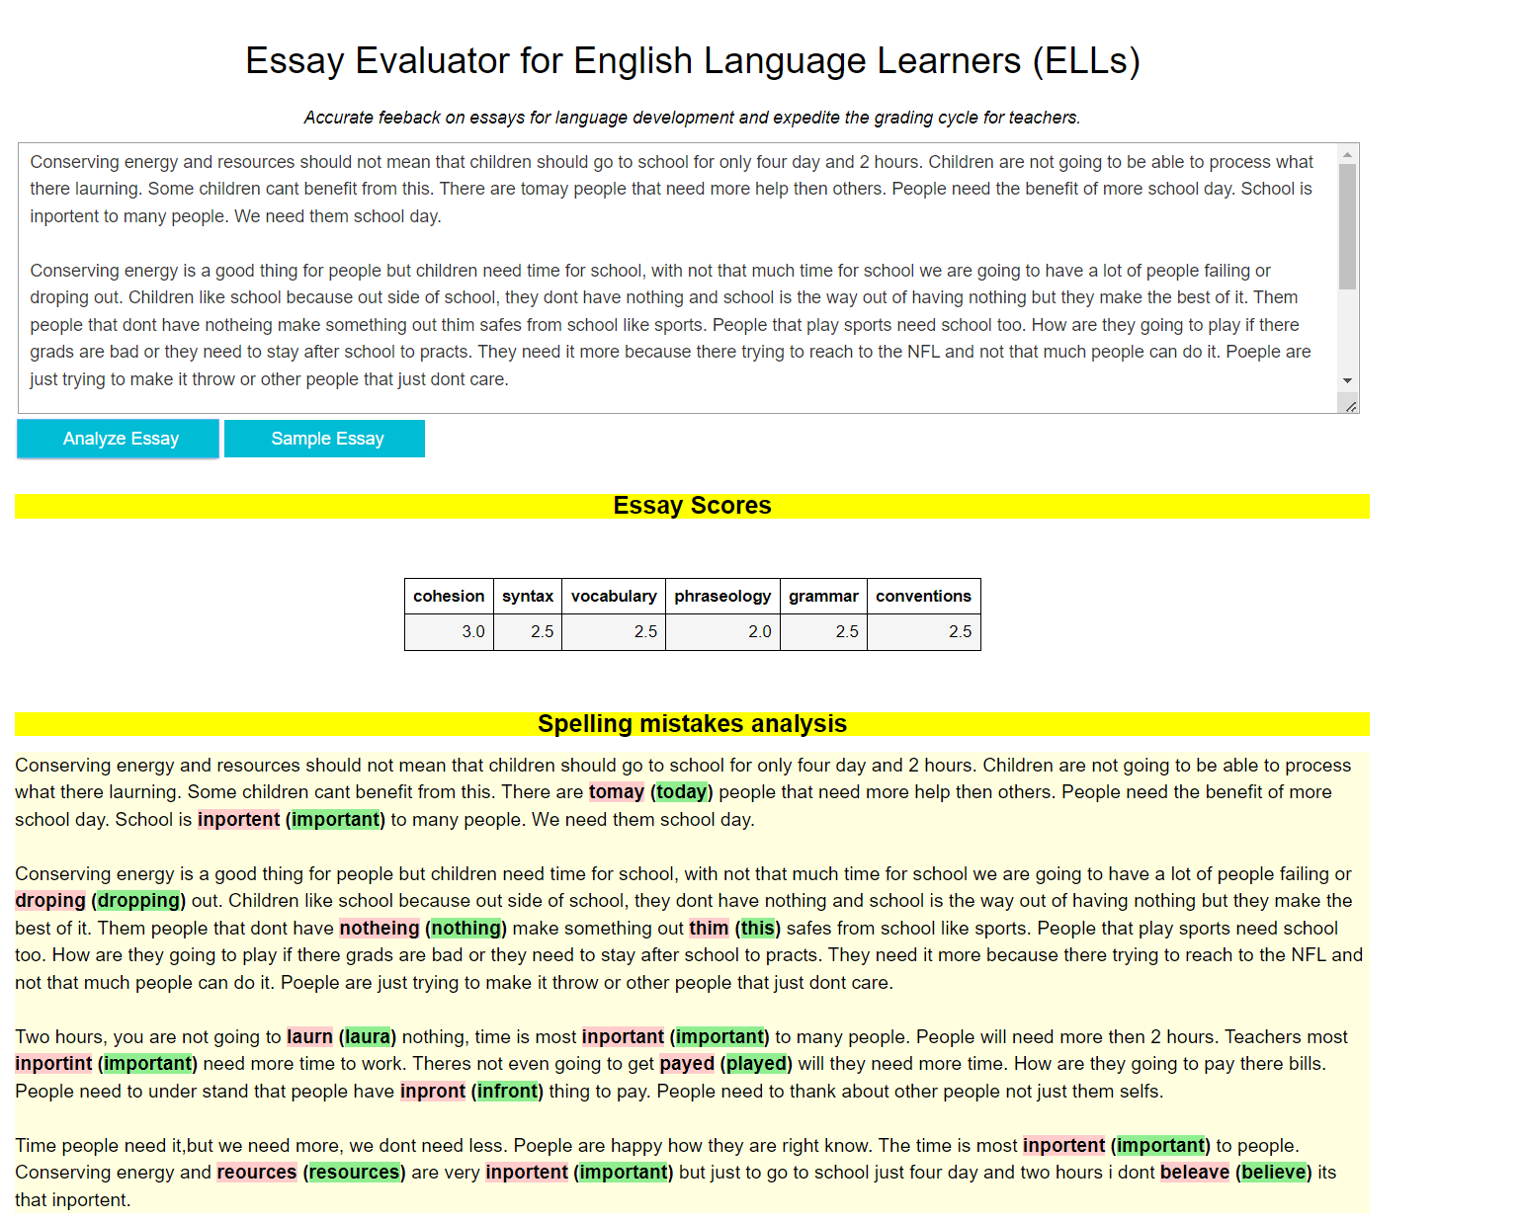The image size is (1522, 1222).
Task: Click the misspelled word thim
Action: 709,929
